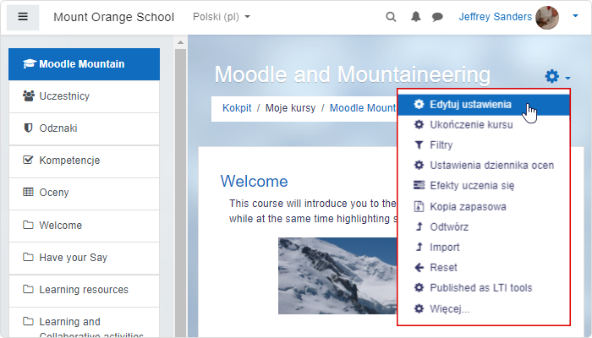Open Odznaki in the sidebar
The width and height of the screenshot is (592, 338).
[85, 128]
